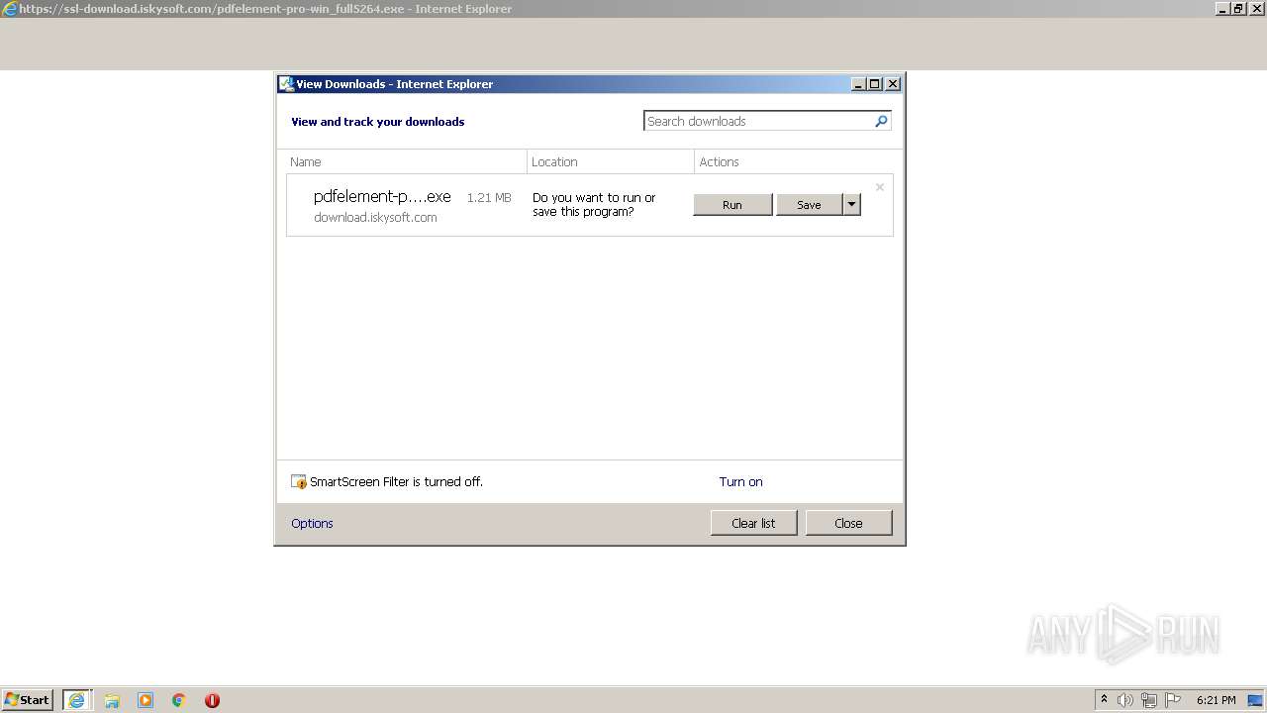Click the View Downloads title bar icon

click(x=286, y=84)
